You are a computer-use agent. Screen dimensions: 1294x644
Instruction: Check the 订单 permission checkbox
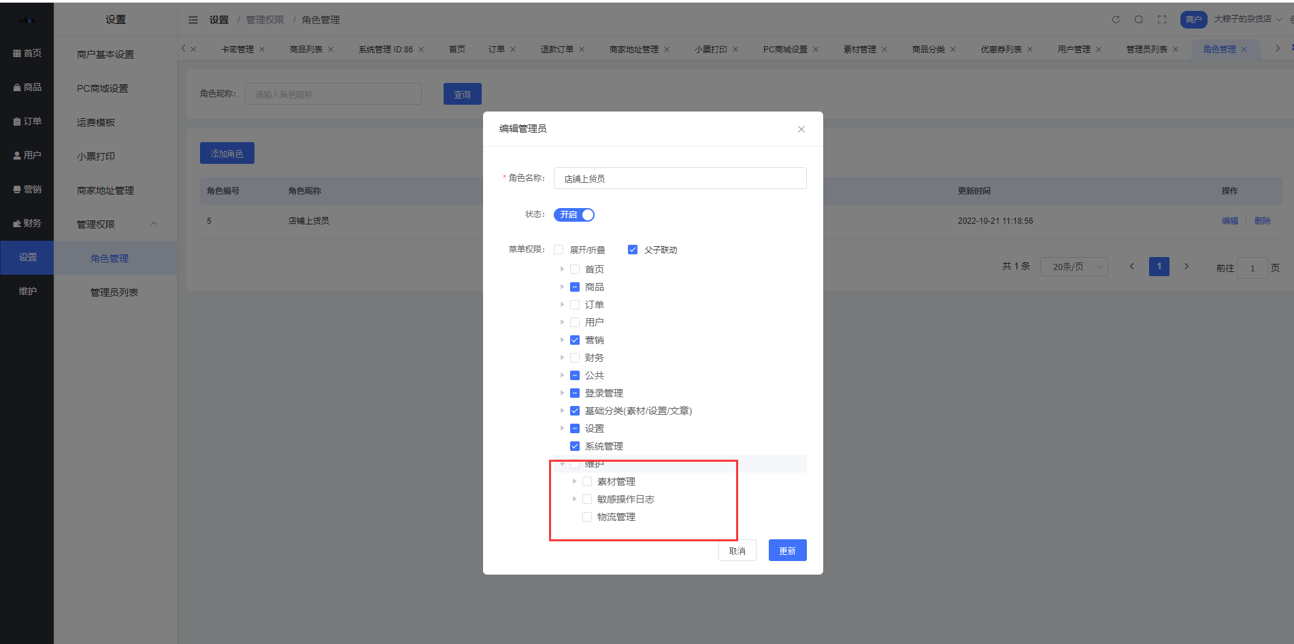[x=575, y=305]
